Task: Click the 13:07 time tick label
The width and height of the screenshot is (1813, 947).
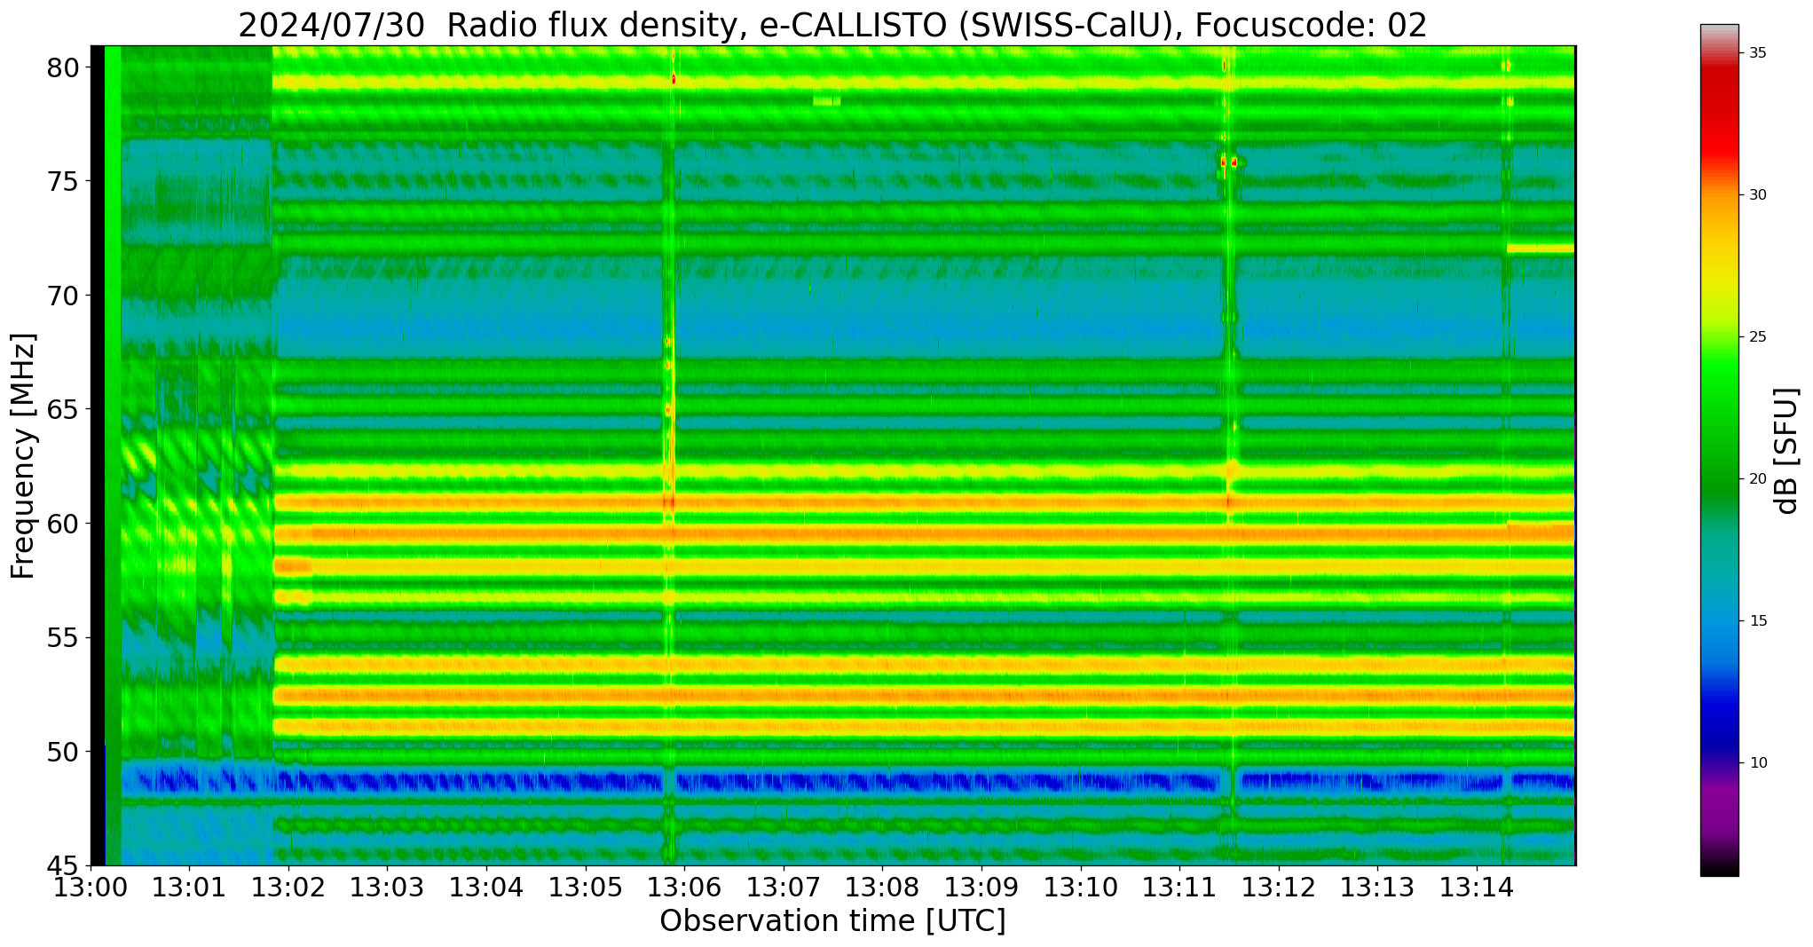Action: (x=784, y=887)
